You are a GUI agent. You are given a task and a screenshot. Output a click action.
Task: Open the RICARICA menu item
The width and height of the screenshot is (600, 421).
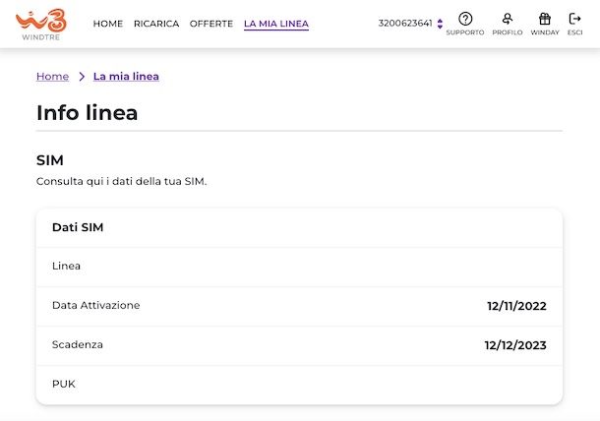pyautogui.click(x=156, y=24)
